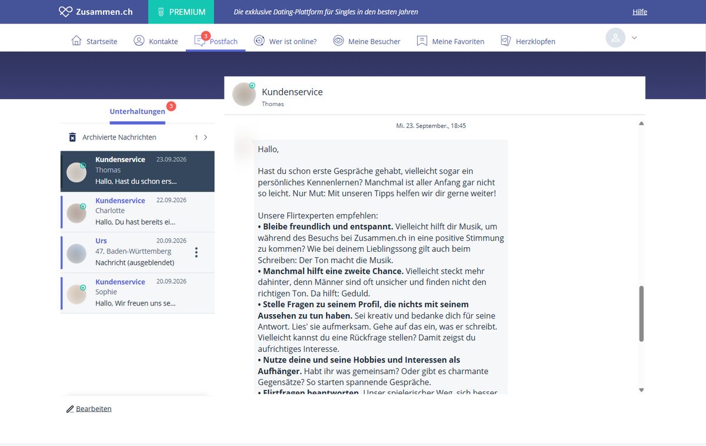The width and height of the screenshot is (706, 446).
Task: Click Sophie avatar in conversation list
Action: tap(76, 294)
